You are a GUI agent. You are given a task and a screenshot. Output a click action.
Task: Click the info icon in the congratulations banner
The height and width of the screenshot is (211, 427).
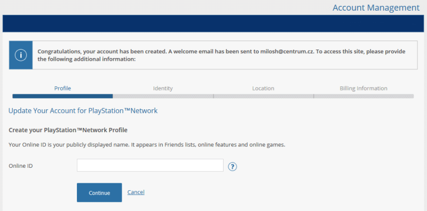[x=21, y=55]
